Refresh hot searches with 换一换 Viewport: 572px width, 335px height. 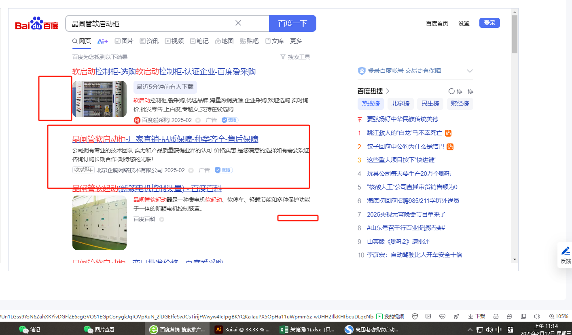461,91
